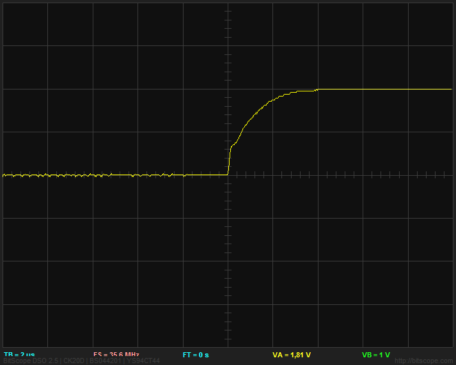The height and width of the screenshot is (365, 456).
Task: Click the TB = 2 µs timebase readout
Action: [x=19, y=354]
